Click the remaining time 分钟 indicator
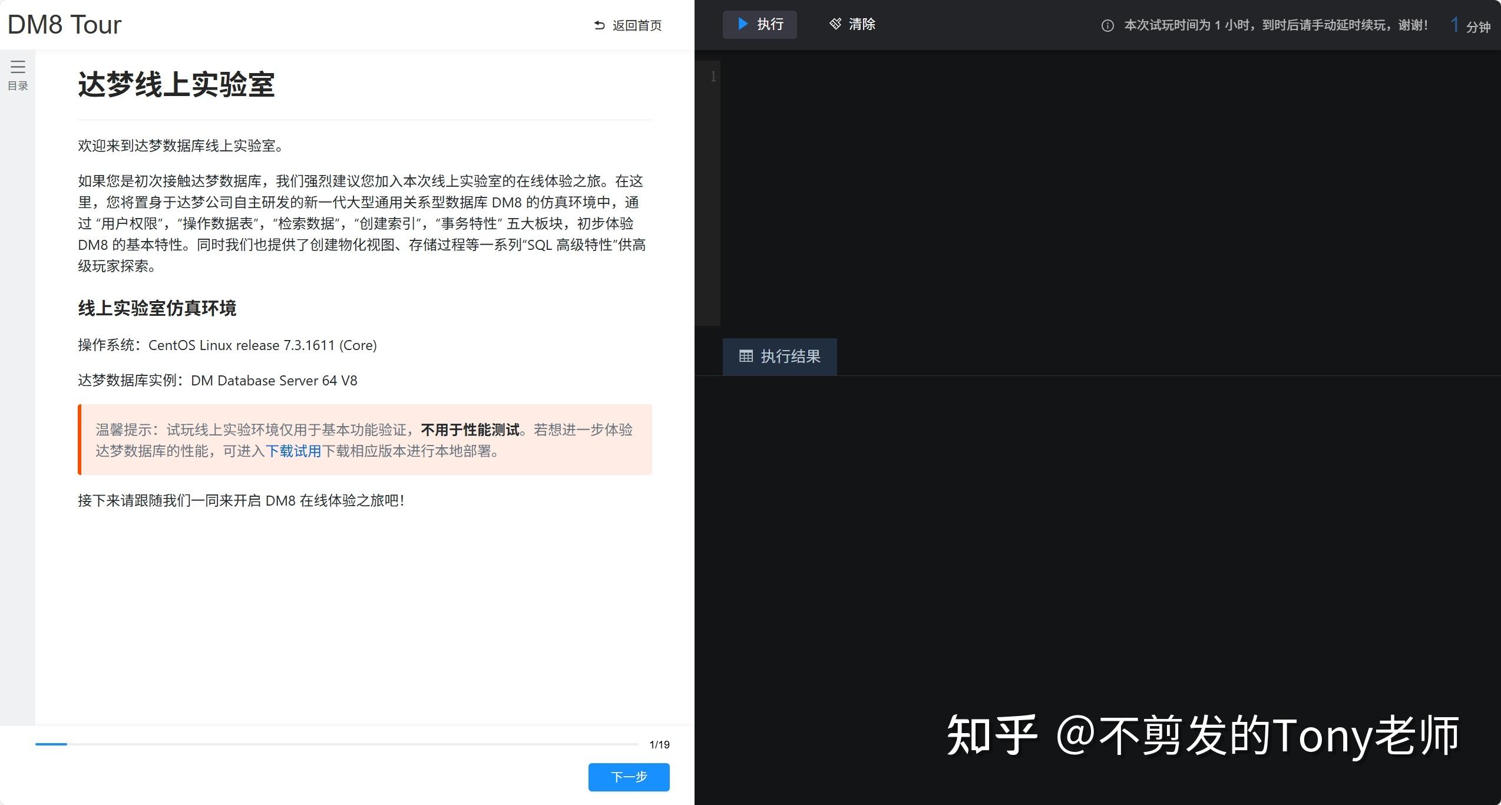The image size is (1501, 805). point(1470,25)
